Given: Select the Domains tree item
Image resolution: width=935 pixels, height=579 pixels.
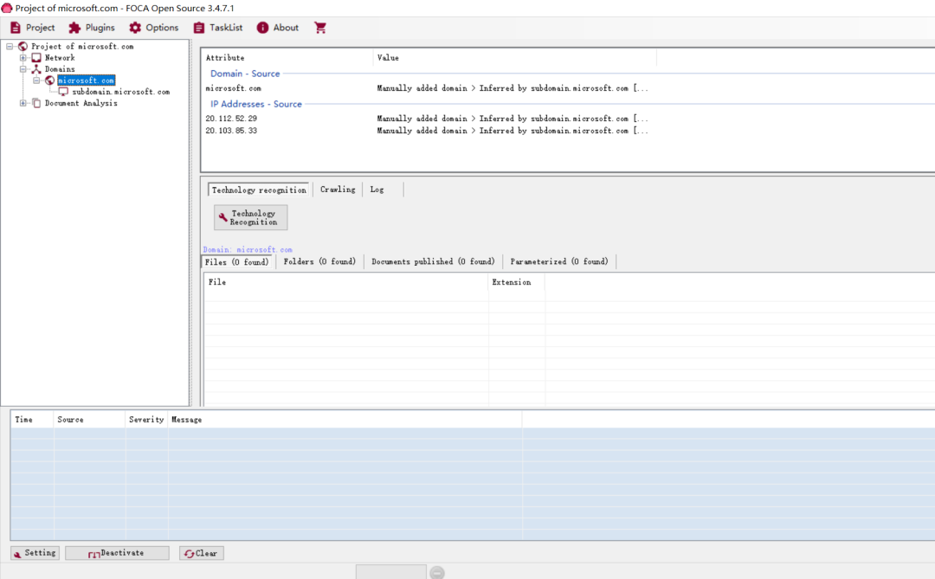Looking at the screenshot, I should click(60, 69).
